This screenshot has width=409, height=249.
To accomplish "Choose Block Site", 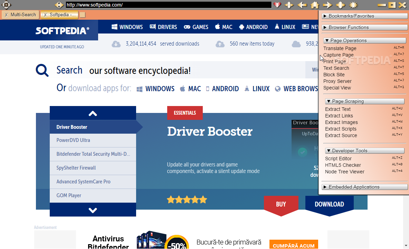I will pos(334,75).
